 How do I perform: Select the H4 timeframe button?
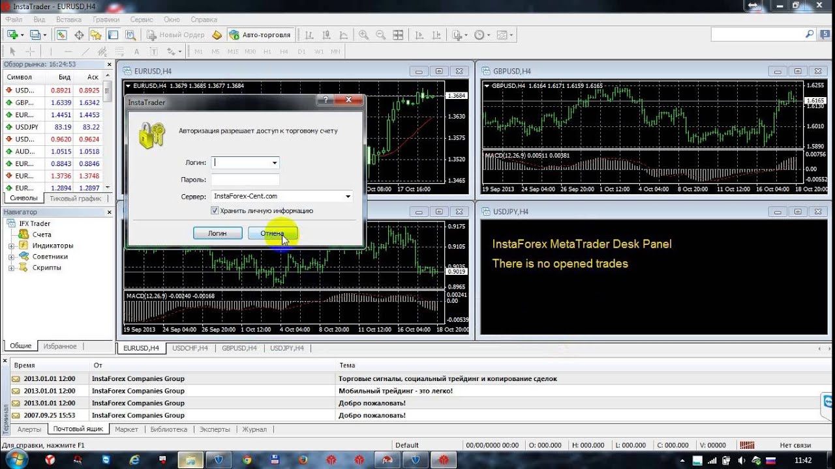pyautogui.click(x=284, y=51)
